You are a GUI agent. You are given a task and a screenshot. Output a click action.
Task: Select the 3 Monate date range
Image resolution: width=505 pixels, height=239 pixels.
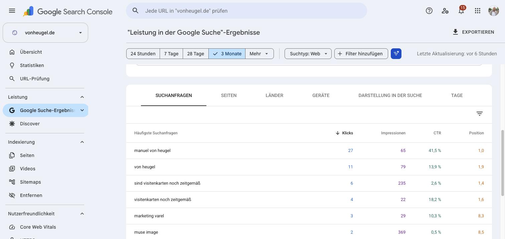coord(227,54)
